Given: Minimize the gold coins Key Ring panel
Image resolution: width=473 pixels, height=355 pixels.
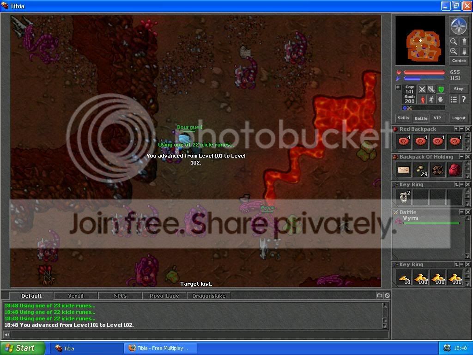Looking at the screenshot, I should pos(462,264).
